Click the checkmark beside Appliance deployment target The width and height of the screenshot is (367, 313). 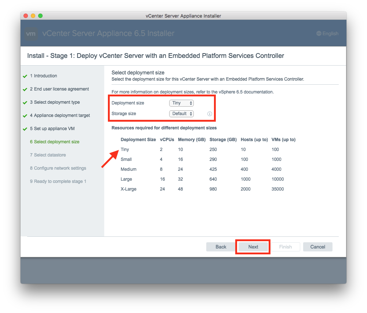tap(25, 116)
